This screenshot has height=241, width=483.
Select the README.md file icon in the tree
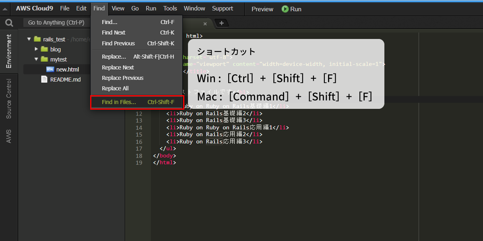coord(44,80)
